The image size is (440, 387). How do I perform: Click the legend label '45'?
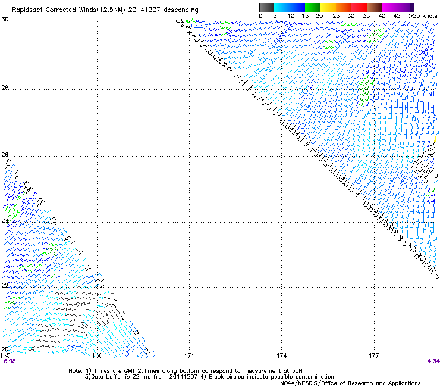click(397, 16)
